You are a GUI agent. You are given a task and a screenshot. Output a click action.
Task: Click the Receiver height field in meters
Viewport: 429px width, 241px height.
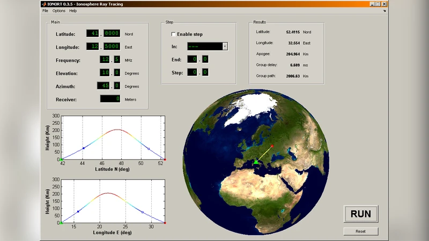(x=110, y=99)
